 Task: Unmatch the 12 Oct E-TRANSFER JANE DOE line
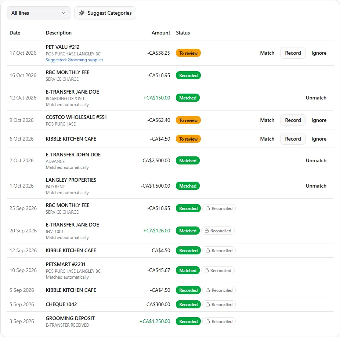click(316, 98)
